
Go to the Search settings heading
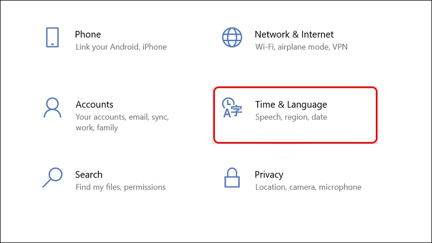[x=89, y=174]
